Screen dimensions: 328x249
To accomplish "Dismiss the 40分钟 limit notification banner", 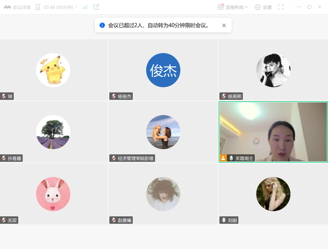I will [x=224, y=25].
